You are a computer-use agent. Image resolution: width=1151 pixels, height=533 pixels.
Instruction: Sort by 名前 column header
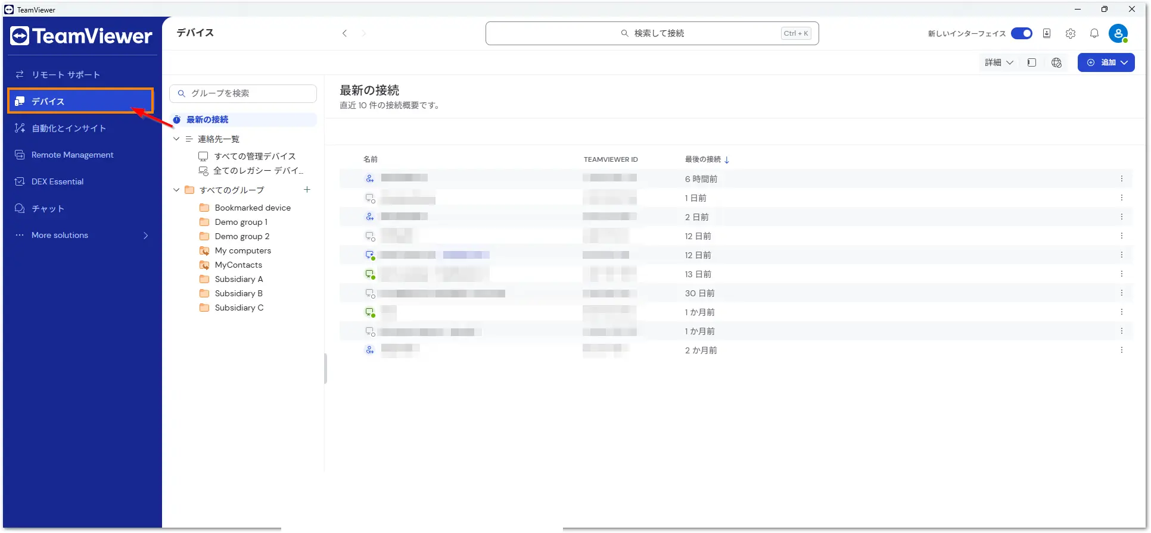[x=371, y=159]
